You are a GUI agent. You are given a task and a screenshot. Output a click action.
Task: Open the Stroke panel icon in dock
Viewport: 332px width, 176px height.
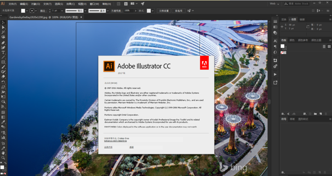[275, 21]
